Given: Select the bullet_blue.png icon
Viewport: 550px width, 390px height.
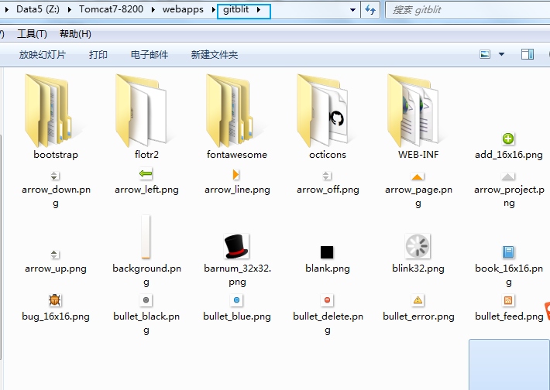Looking at the screenshot, I should click(x=236, y=300).
